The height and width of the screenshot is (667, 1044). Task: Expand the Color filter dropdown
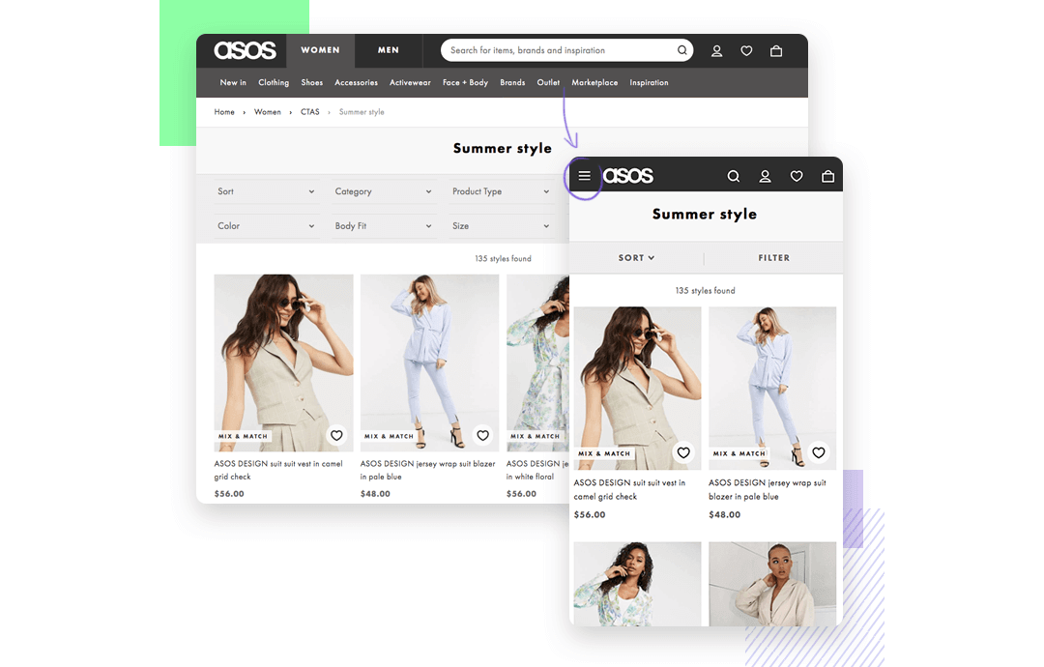pos(266,226)
